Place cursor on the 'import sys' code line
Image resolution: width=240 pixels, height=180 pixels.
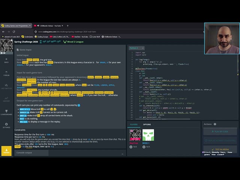click(x=140, y=52)
